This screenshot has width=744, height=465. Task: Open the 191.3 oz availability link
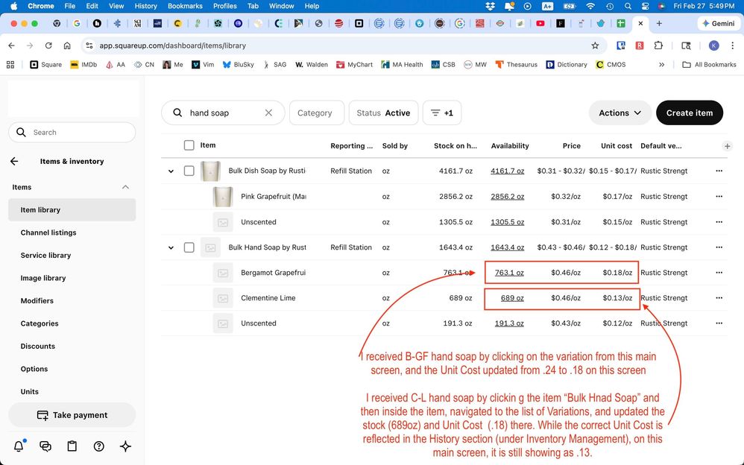pyautogui.click(x=509, y=323)
